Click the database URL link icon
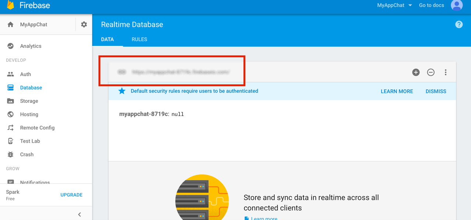 [x=122, y=72]
